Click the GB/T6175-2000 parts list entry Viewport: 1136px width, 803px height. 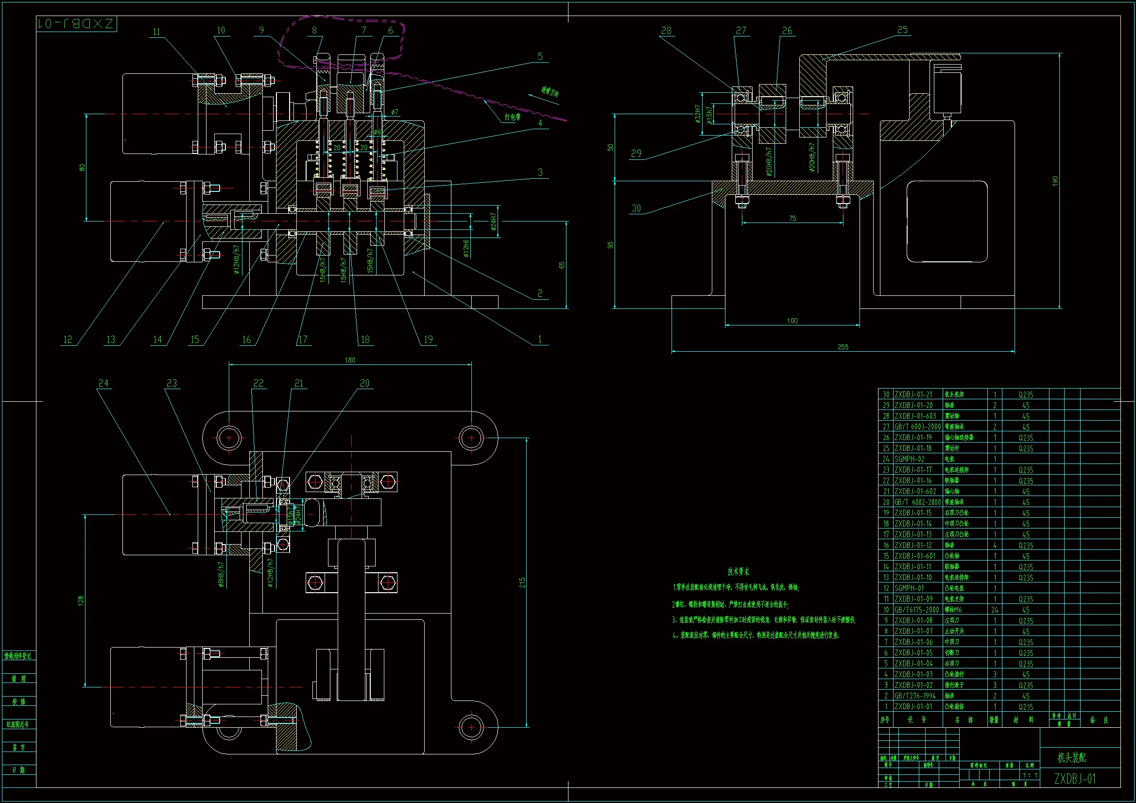[x=916, y=610]
